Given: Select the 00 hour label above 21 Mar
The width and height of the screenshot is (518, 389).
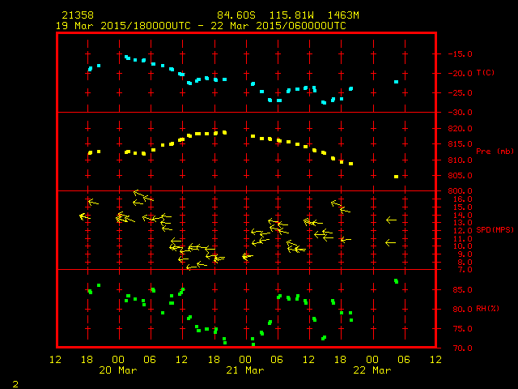Looking at the screenshot, I should (245, 360).
